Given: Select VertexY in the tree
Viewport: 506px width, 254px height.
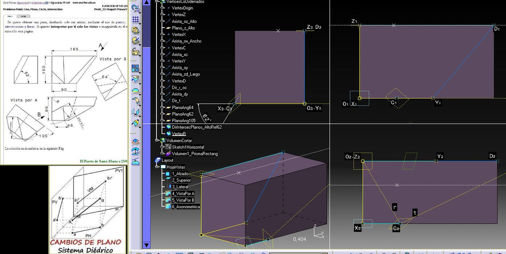Looking at the screenshot, I should point(179,61).
